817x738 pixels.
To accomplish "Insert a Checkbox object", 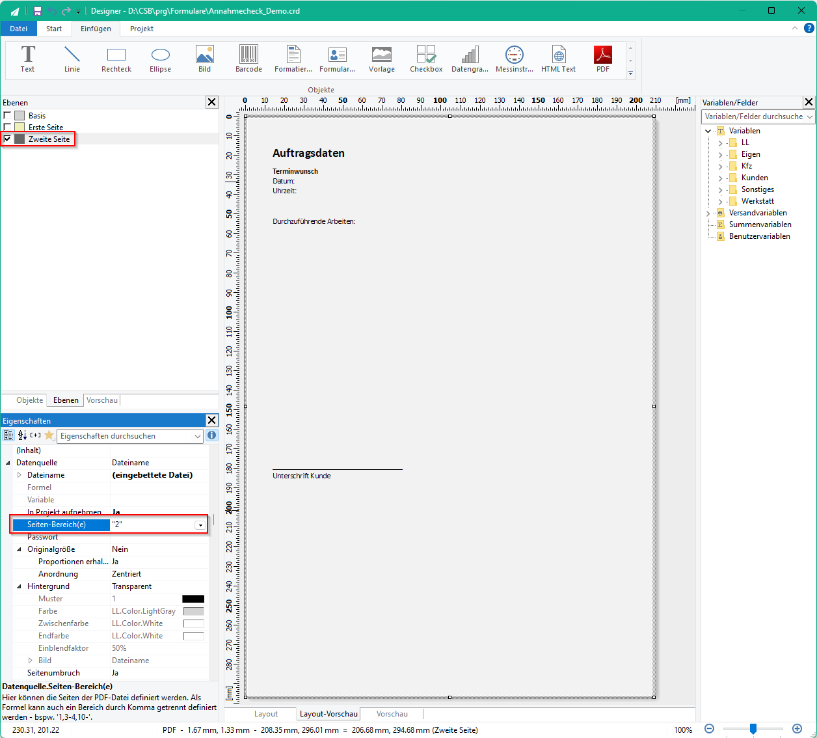I will tap(426, 59).
